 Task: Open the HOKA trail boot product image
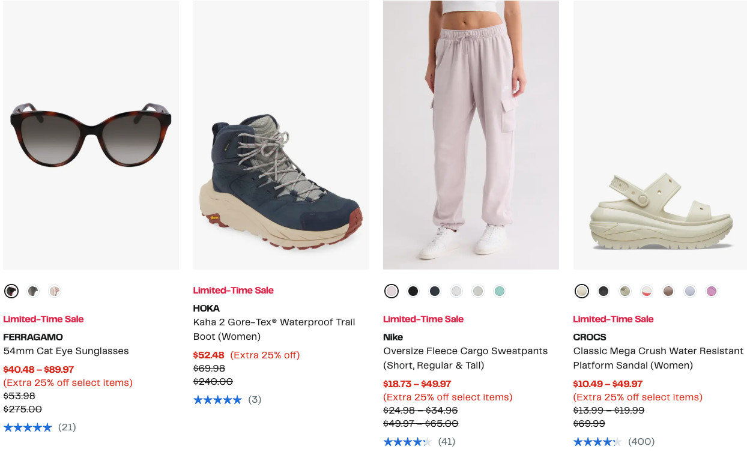point(281,135)
